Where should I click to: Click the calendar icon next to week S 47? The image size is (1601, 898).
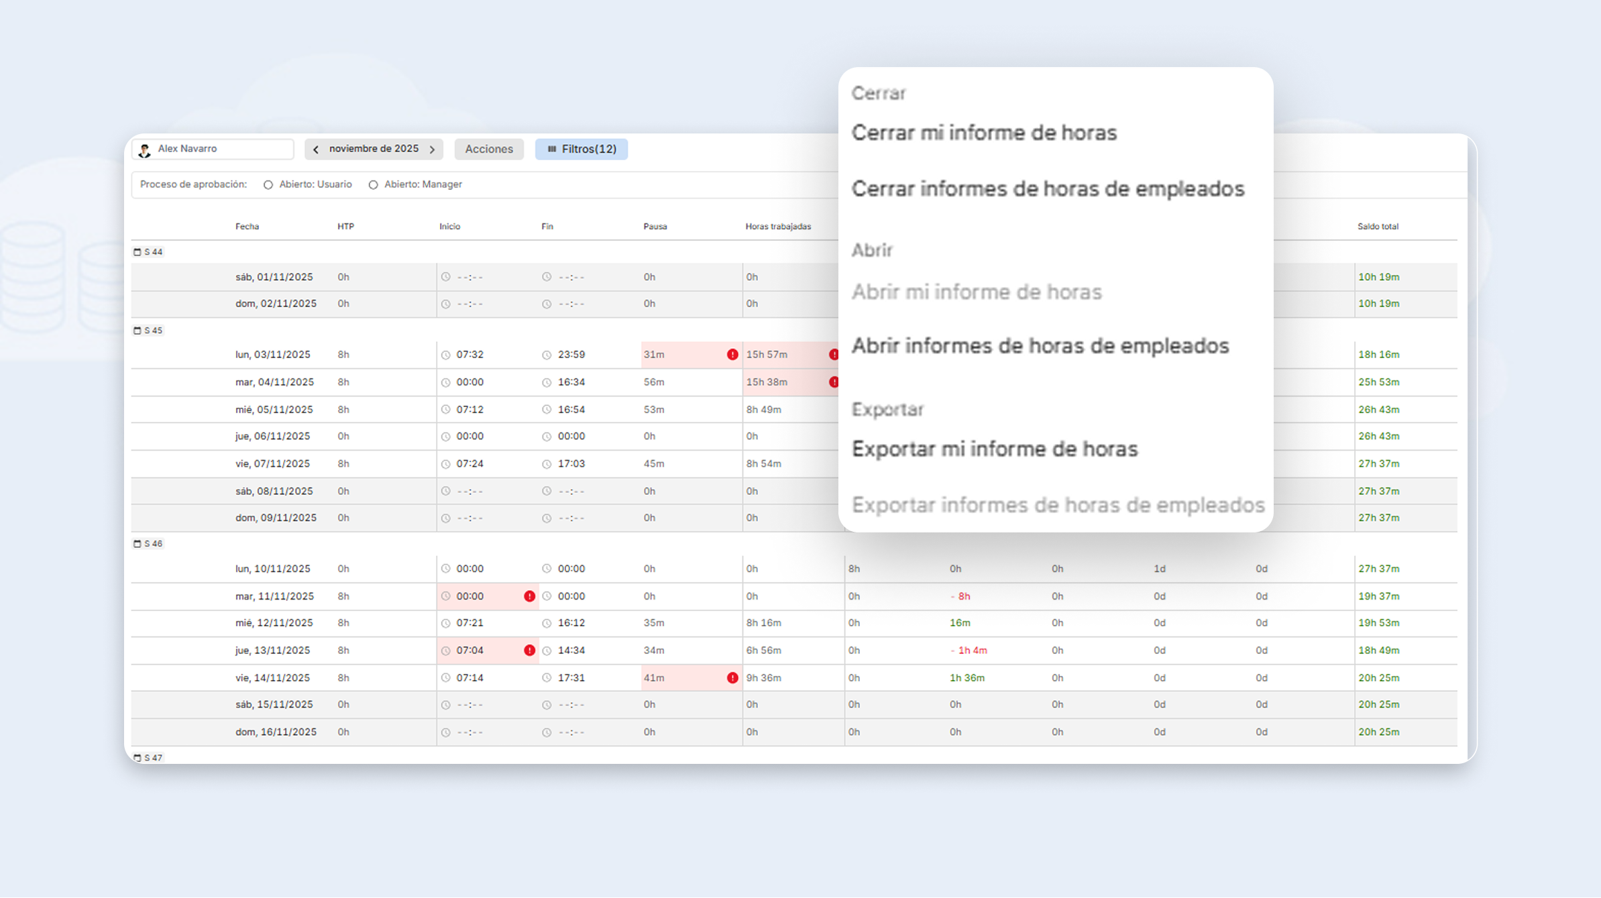pyautogui.click(x=137, y=757)
